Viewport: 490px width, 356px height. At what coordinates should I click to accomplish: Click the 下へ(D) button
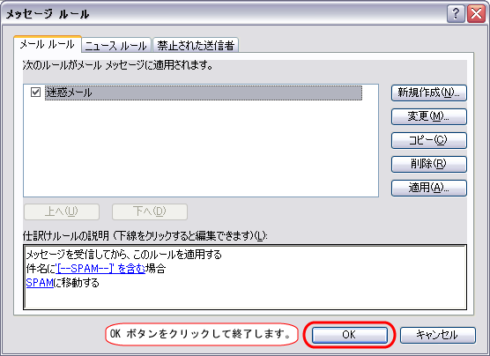point(150,211)
